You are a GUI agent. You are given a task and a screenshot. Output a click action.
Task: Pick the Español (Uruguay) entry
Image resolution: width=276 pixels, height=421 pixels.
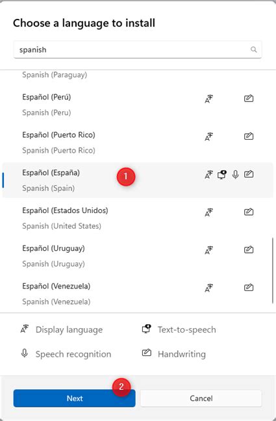[x=138, y=256]
